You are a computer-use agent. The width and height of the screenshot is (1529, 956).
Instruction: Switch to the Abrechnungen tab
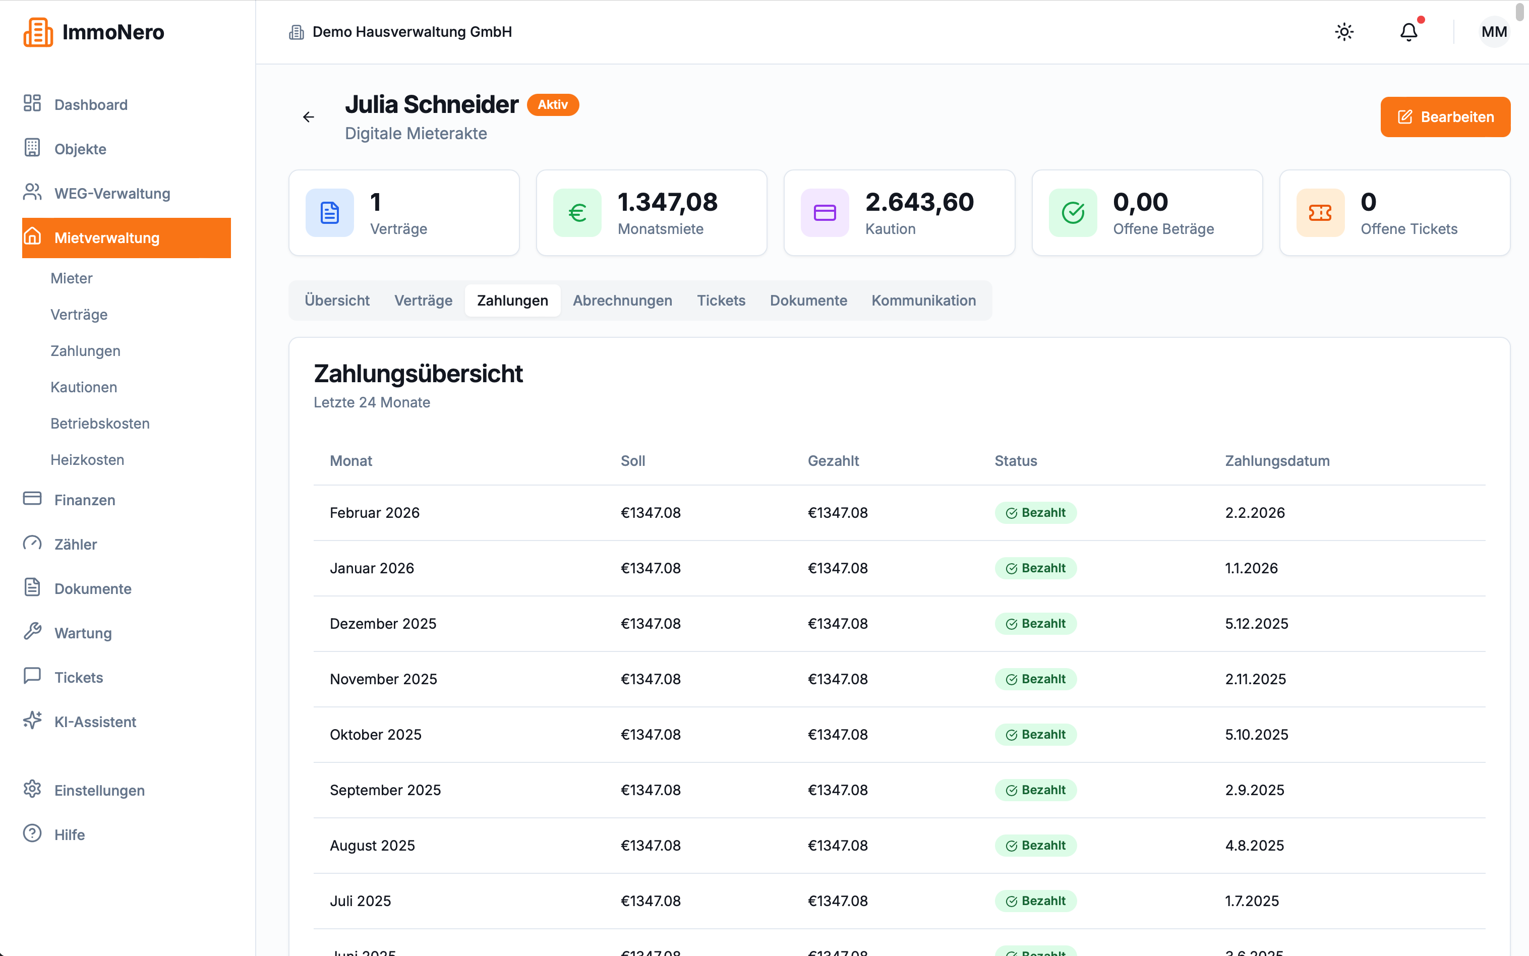tap(622, 301)
